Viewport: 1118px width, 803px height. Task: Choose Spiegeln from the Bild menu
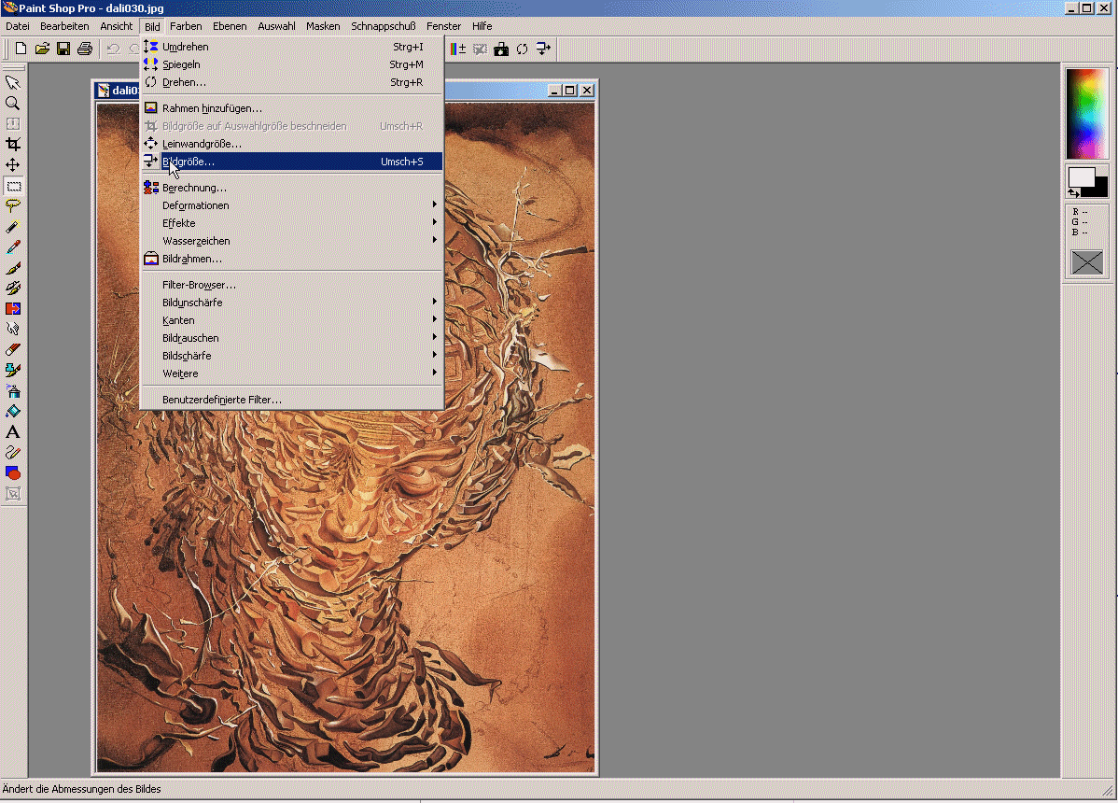click(x=292, y=64)
